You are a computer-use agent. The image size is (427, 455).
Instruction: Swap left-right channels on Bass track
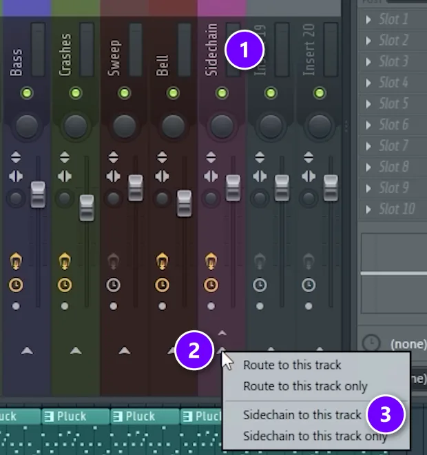(16, 176)
